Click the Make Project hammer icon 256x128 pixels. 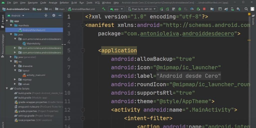click(x=104, y=9)
